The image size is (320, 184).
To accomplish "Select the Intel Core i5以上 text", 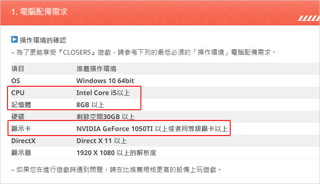I will [103, 93].
